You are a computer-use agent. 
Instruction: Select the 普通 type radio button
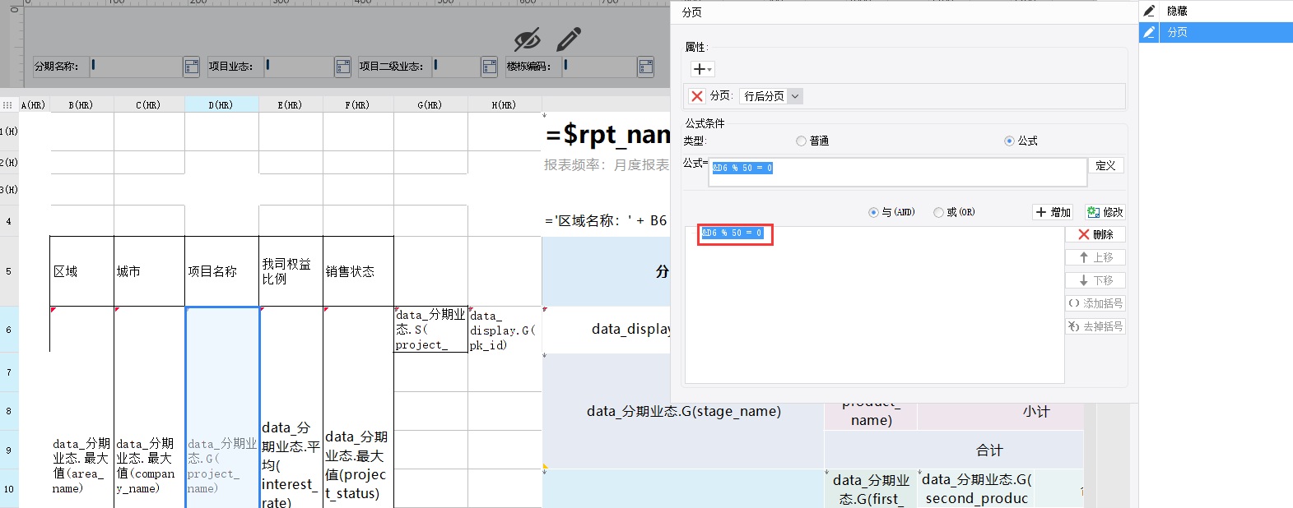pos(801,141)
